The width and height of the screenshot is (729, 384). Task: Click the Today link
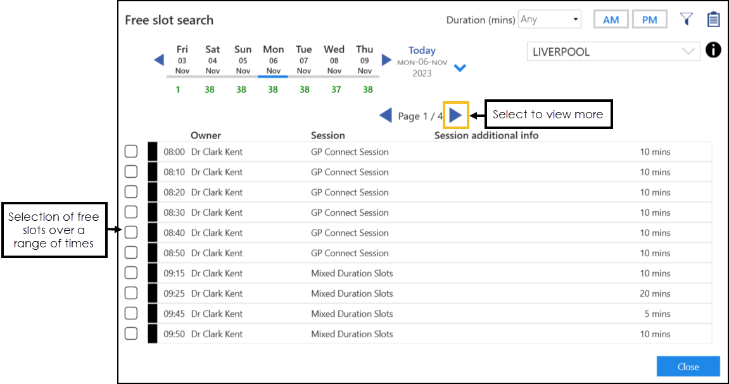[422, 51]
